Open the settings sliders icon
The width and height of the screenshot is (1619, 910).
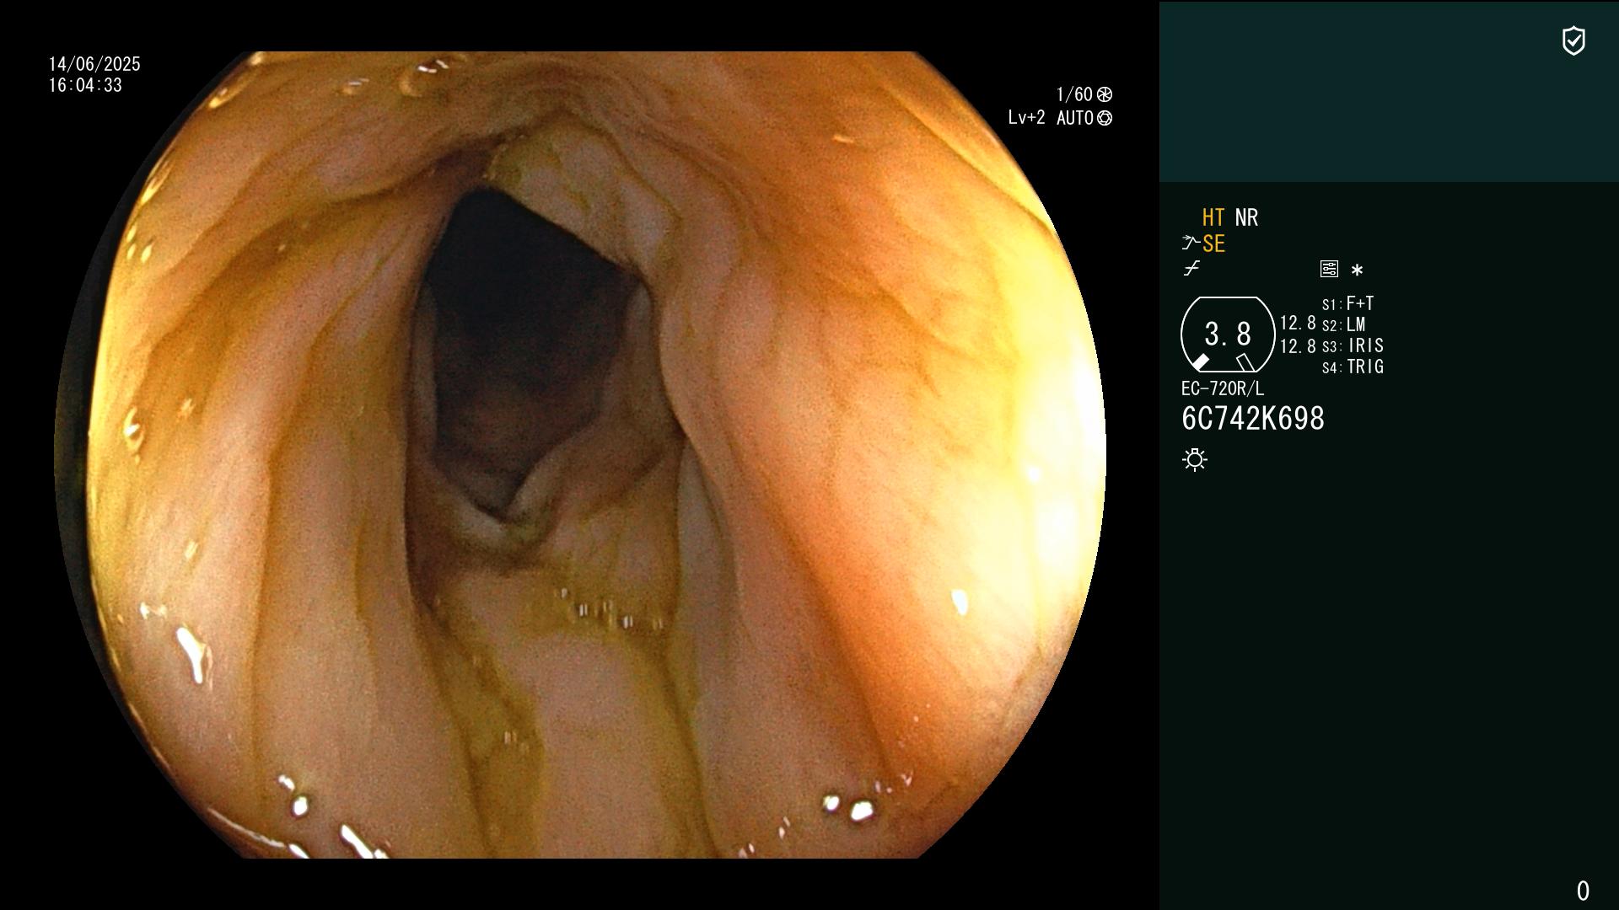(1329, 269)
